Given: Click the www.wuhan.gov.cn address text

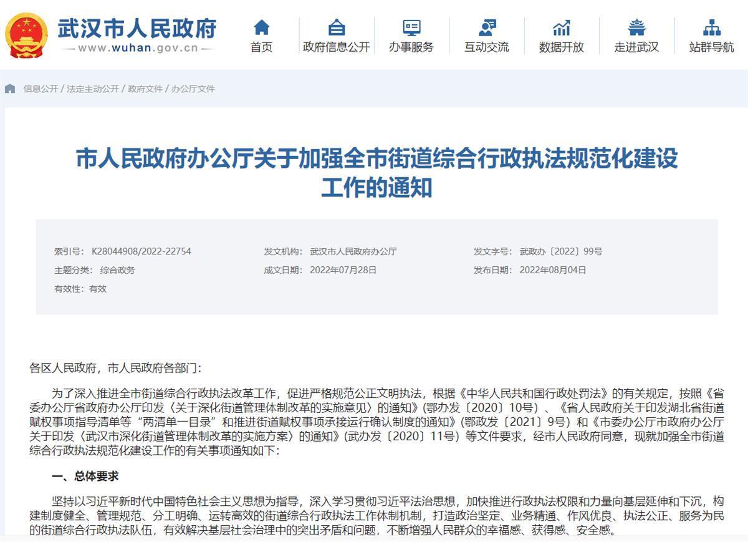Looking at the screenshot, I should (138, 48).
